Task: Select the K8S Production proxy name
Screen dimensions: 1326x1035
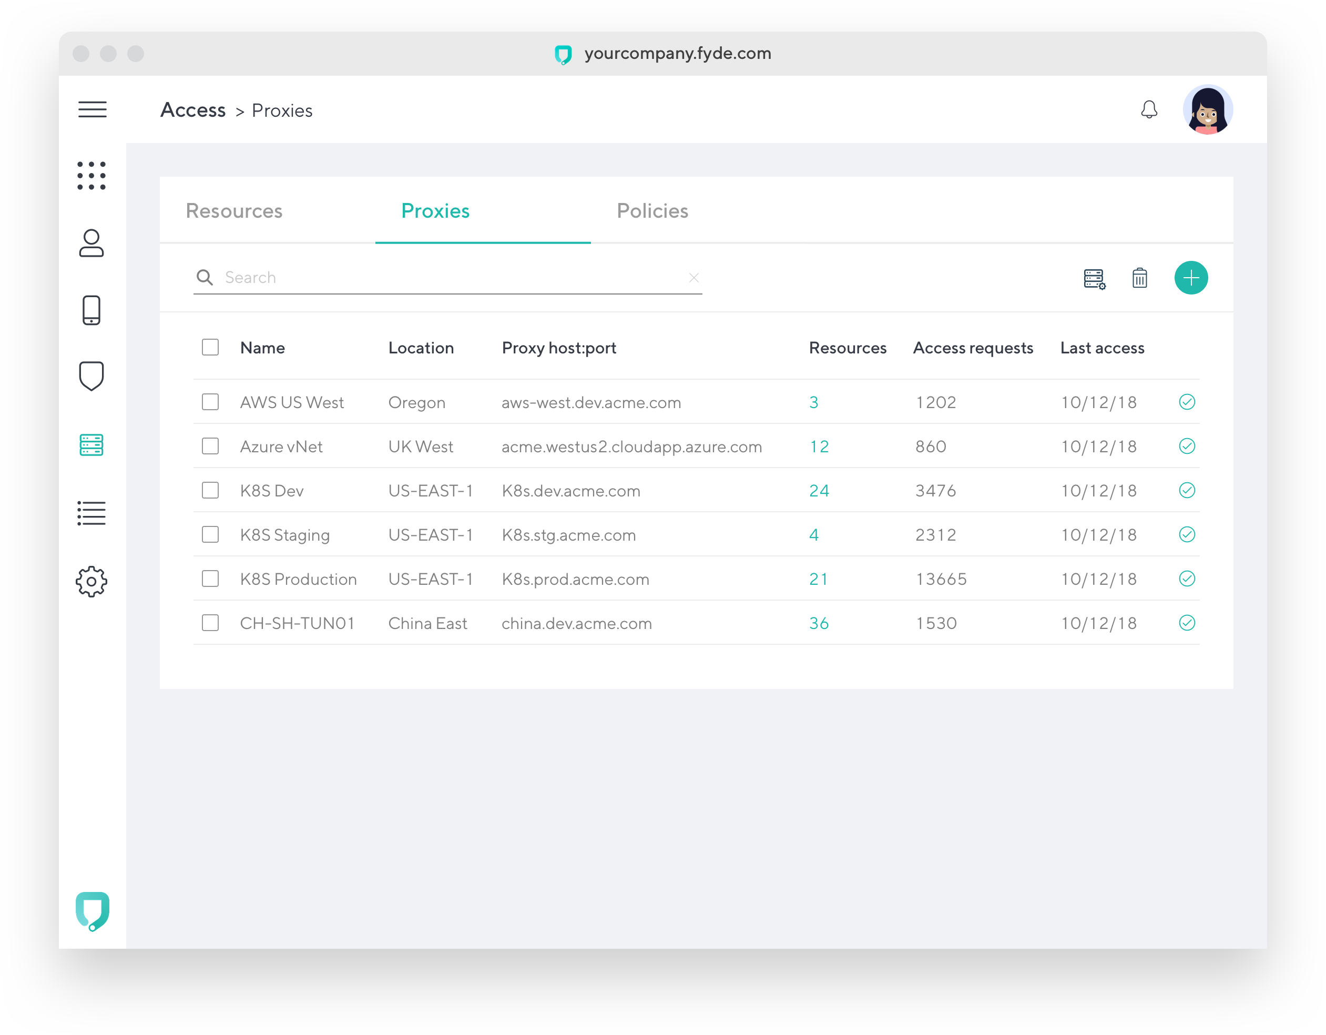Action: [298, 580]
